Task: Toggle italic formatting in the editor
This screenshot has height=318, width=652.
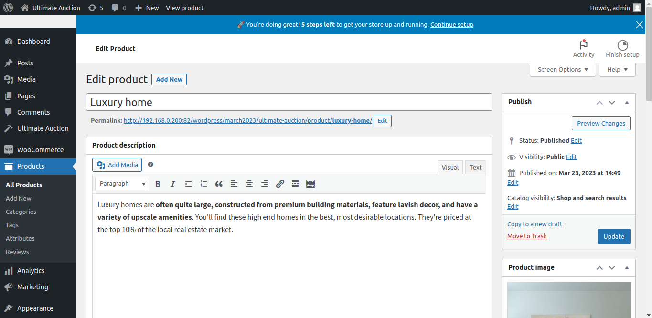Action: tap(173, 184)
